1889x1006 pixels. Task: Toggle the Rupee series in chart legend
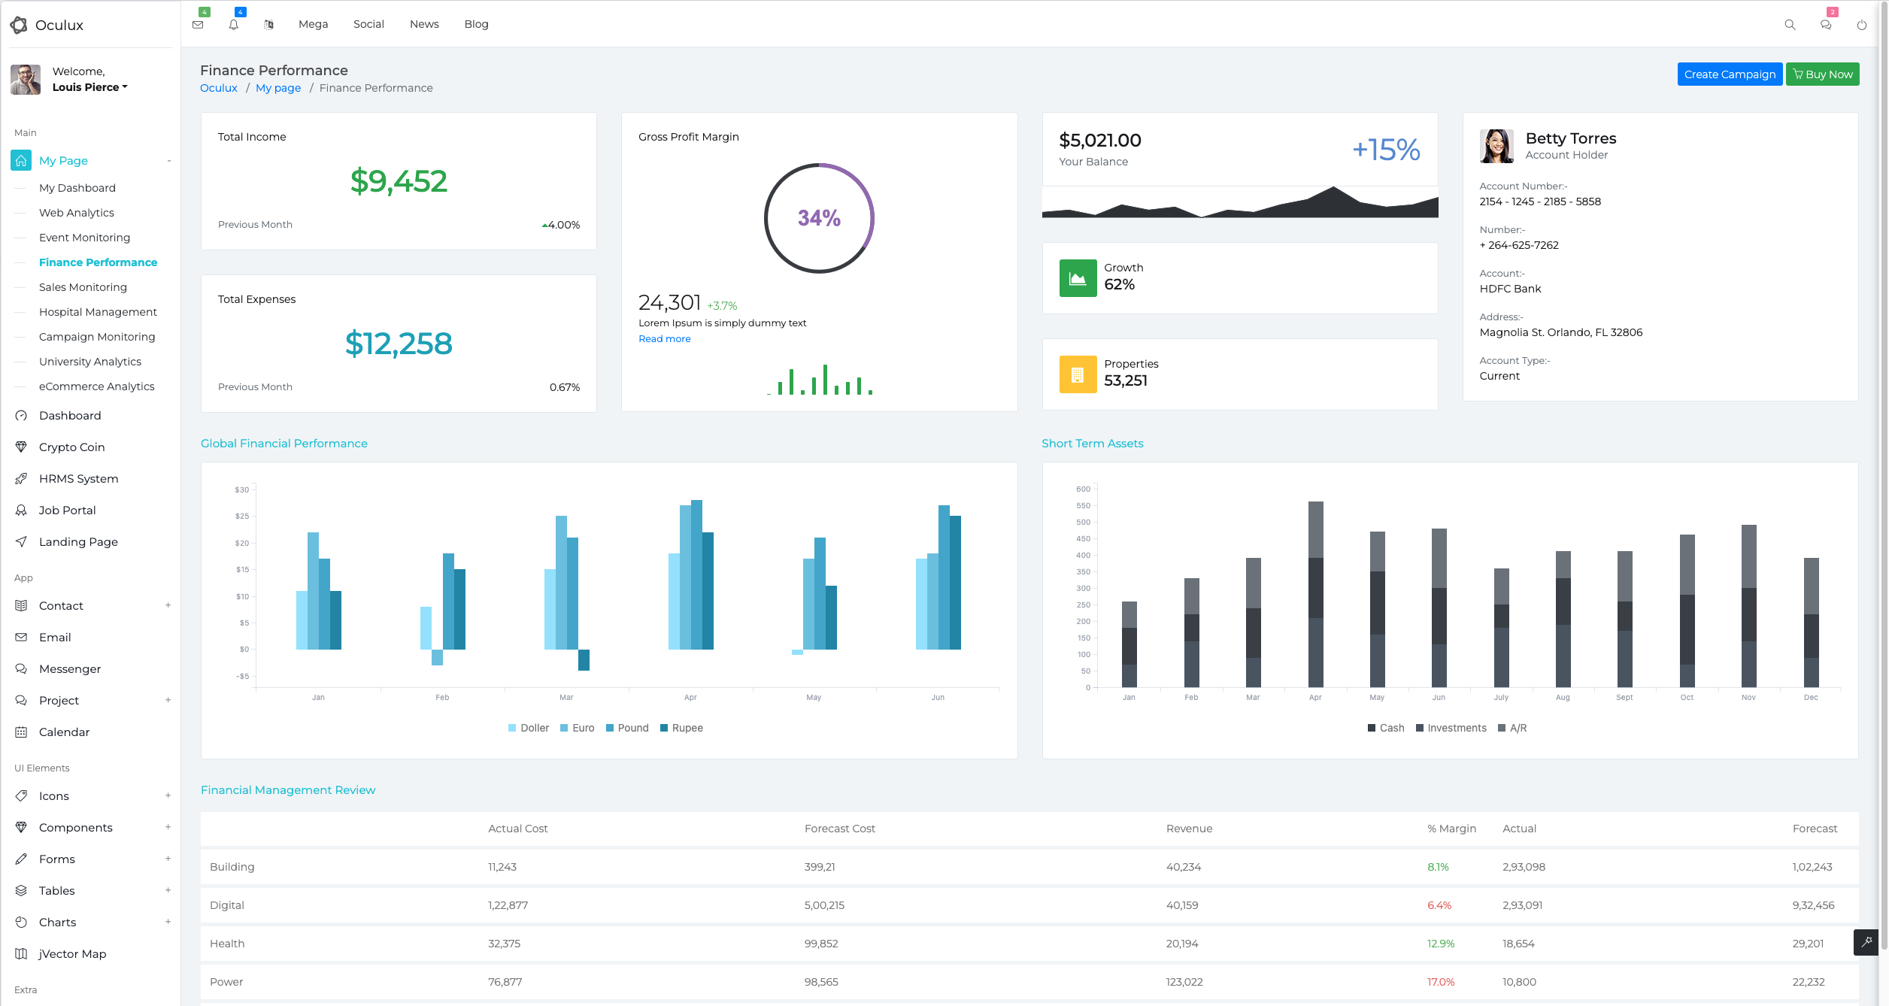tap(681, 728)
